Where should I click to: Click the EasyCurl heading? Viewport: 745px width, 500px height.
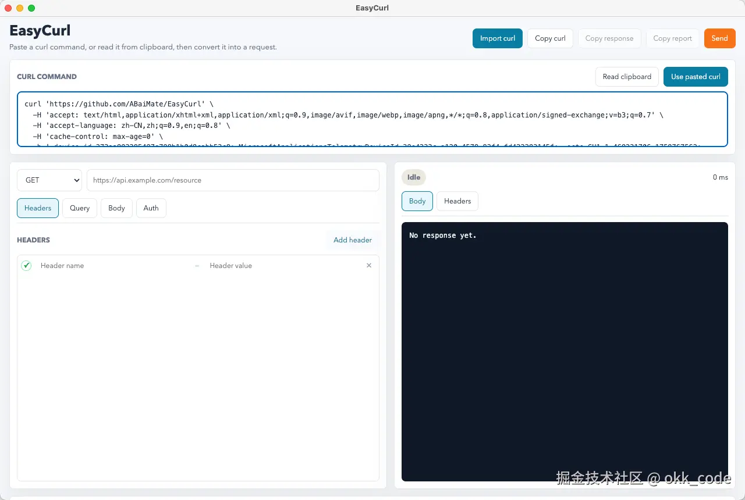[x=40, y=30]
